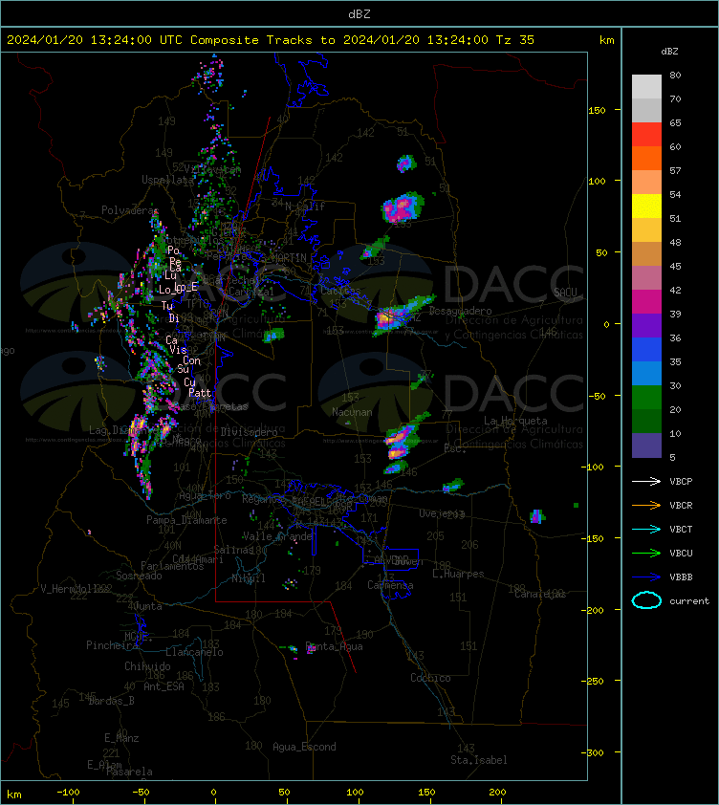719x805 pixels.
Task: Click the 'Pincheira' map label
Action: 112,645
